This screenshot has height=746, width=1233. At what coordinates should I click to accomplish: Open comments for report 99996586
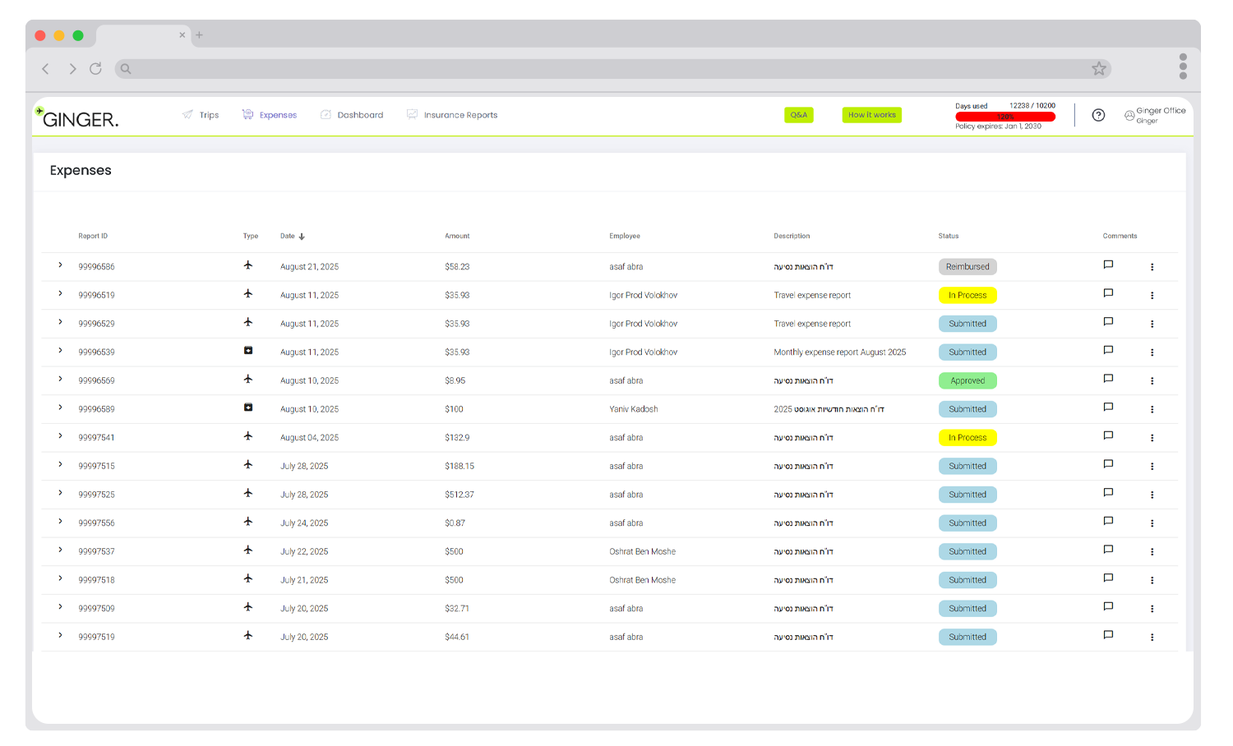1108,265
